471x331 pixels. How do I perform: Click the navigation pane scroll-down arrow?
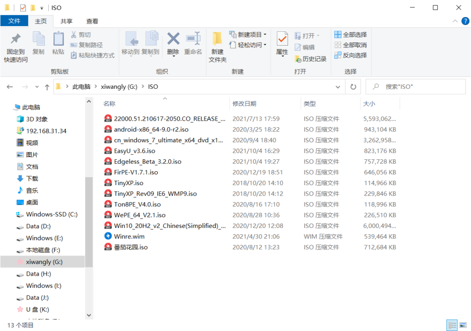89,315
